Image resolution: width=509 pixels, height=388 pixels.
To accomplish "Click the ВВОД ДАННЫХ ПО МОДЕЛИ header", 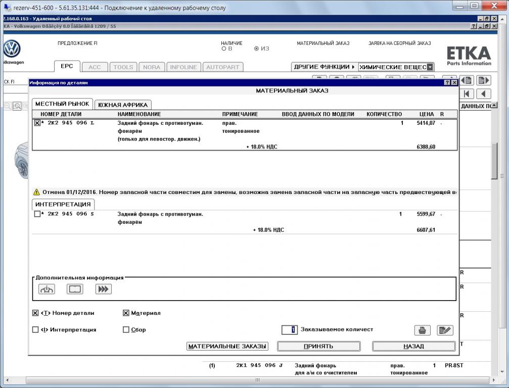I will [x=318, y=114].
